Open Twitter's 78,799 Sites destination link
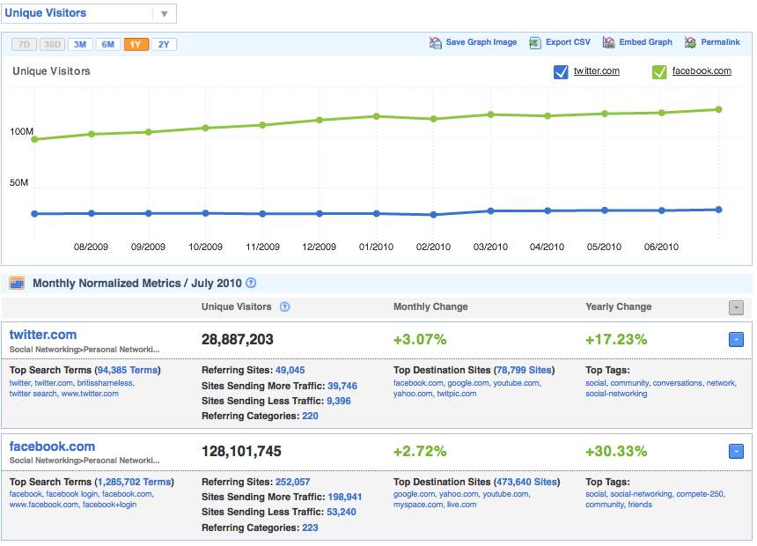757x546 pixels. click(x=524, y=370)
